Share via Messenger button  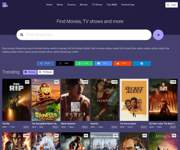tap(103, 63)
